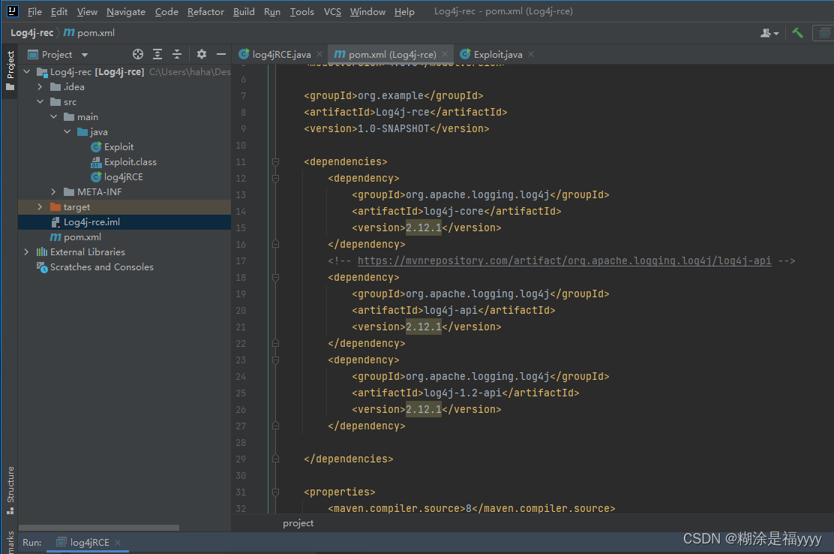Click fold marker at dependency line 18
This screenshot has width=834, height=554.
275,277
